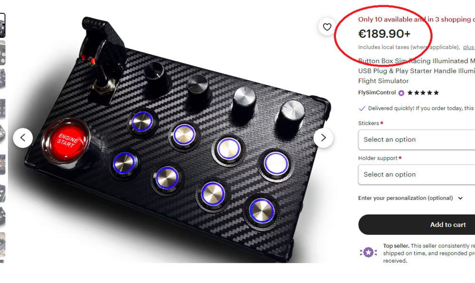Click the main button box product photo
This screenshot has width=475, height=283.
(176, 142)
